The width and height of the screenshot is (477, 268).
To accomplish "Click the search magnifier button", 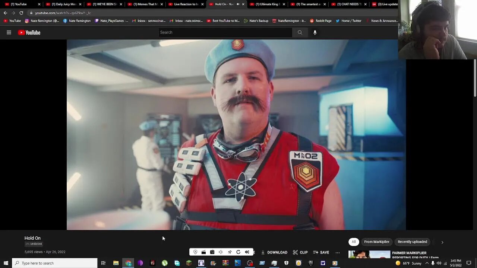I will pos(300,32).
